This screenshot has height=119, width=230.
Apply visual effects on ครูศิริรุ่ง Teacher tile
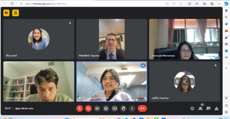pos(184,82)
